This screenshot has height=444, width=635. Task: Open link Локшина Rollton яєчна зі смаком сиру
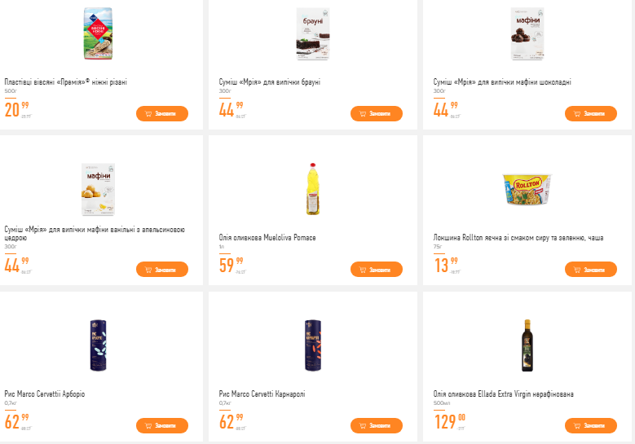coord(518,238)
